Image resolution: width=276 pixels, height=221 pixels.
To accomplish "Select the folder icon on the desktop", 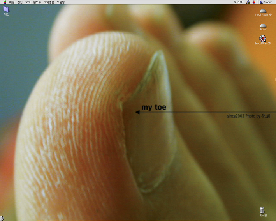I will [6, 9].
